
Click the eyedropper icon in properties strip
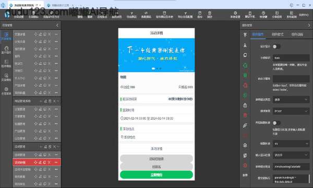click(245, 125)
